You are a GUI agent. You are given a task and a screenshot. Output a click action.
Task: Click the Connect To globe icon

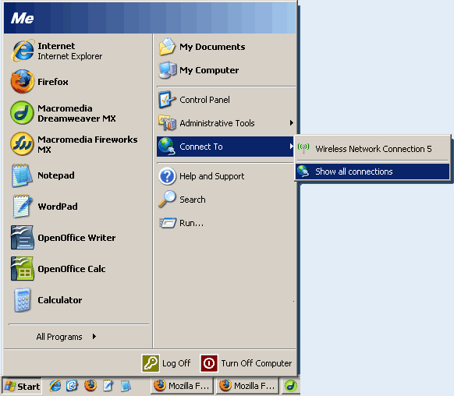(167, 147)
